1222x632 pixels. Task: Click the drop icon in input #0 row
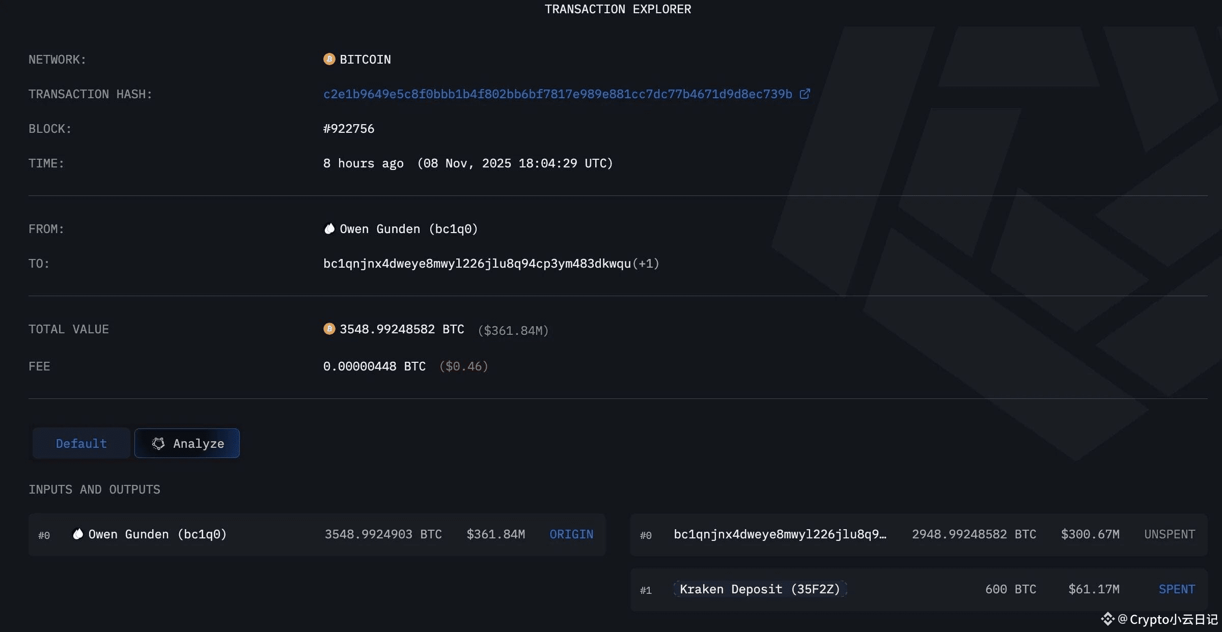click(x=78, y=534)
